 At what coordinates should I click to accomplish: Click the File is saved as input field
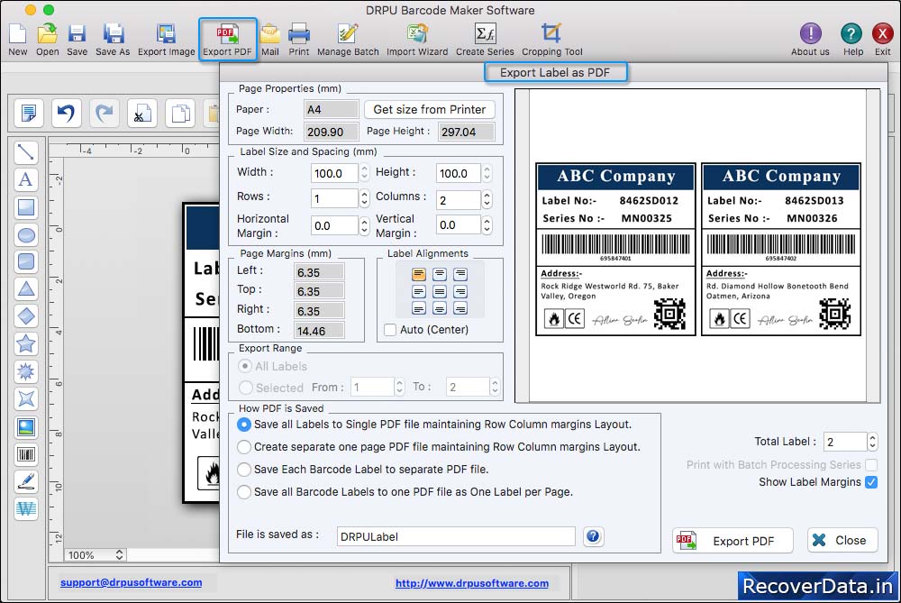[456, 536]
